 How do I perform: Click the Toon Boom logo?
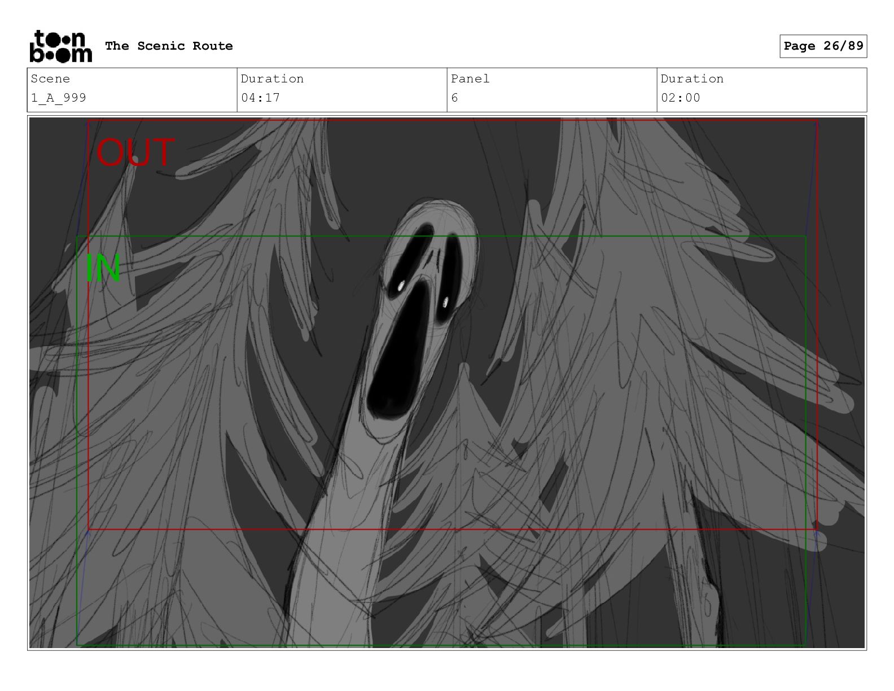point(60,46)
